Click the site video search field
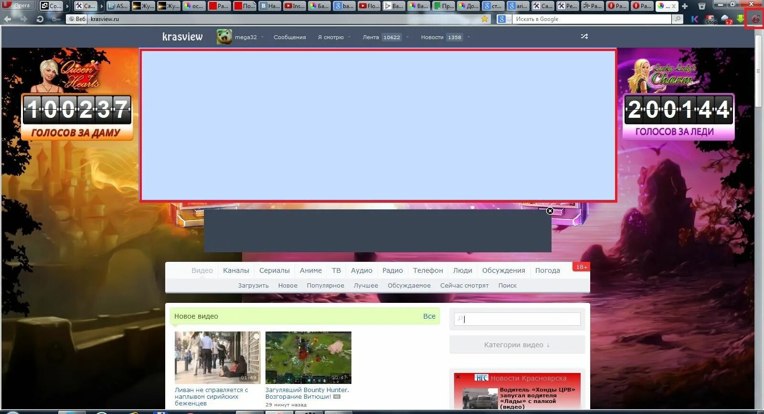764x414 pixels. coord(517,319)
